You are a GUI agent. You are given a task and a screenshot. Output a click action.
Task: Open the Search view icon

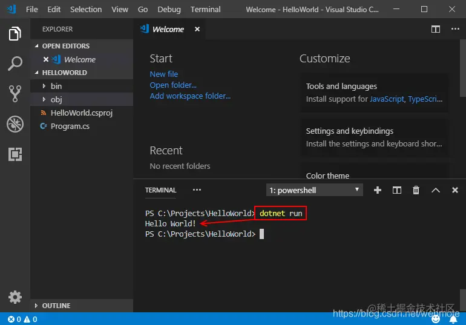(x=15, y=64)
